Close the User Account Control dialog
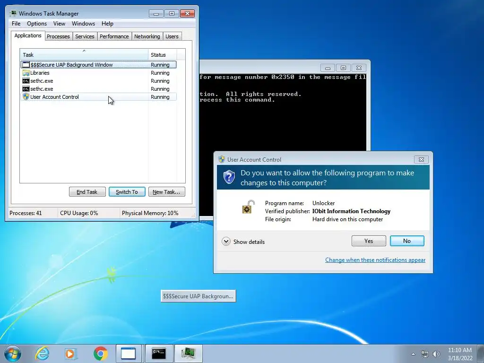The image size is (484, 363). [x=421, y=159]
